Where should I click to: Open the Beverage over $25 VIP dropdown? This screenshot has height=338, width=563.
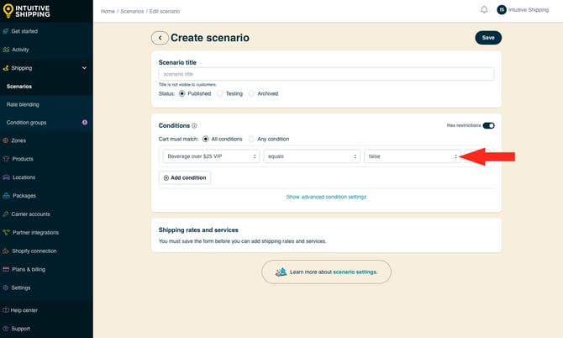pos(211,156)
